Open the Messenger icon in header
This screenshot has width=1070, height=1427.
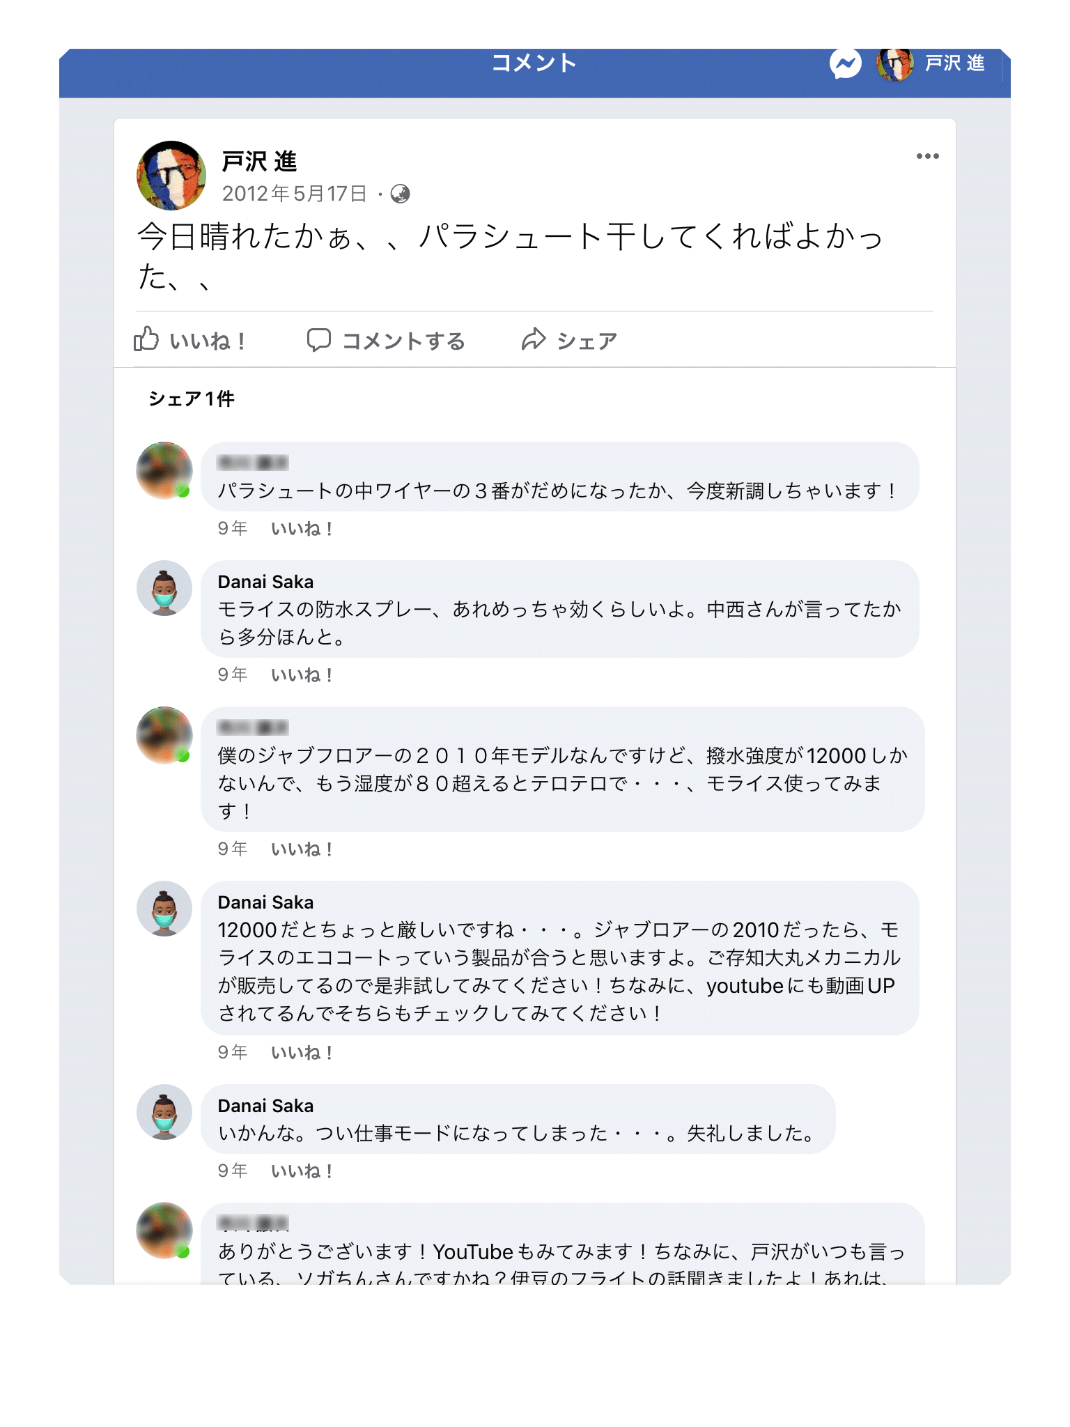tap(845, 64)
